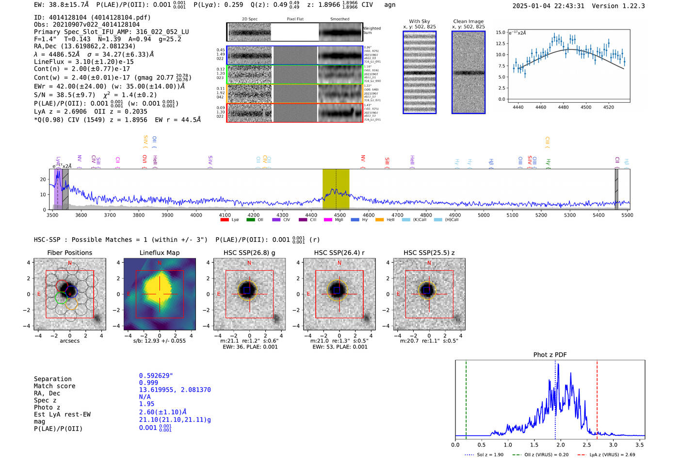This screenshot has height=462, width=679.
Task: Click 'OII z (VIRUS) = 0.20' legend entry
Action: (541, 455)
